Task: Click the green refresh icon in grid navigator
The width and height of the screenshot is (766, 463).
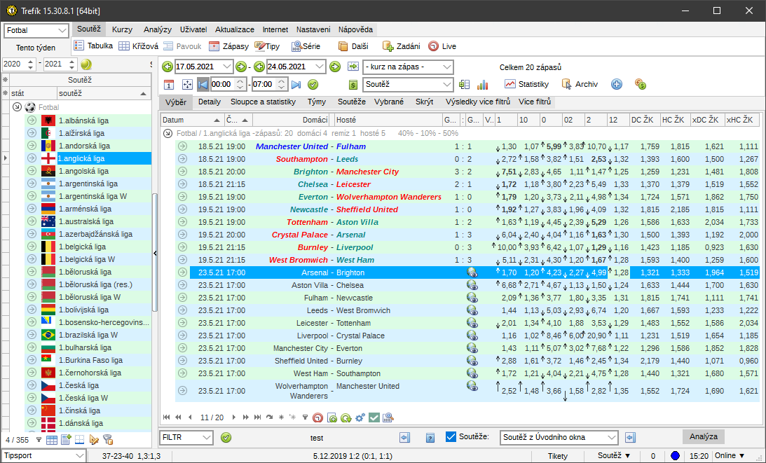Action: (346, 417)
